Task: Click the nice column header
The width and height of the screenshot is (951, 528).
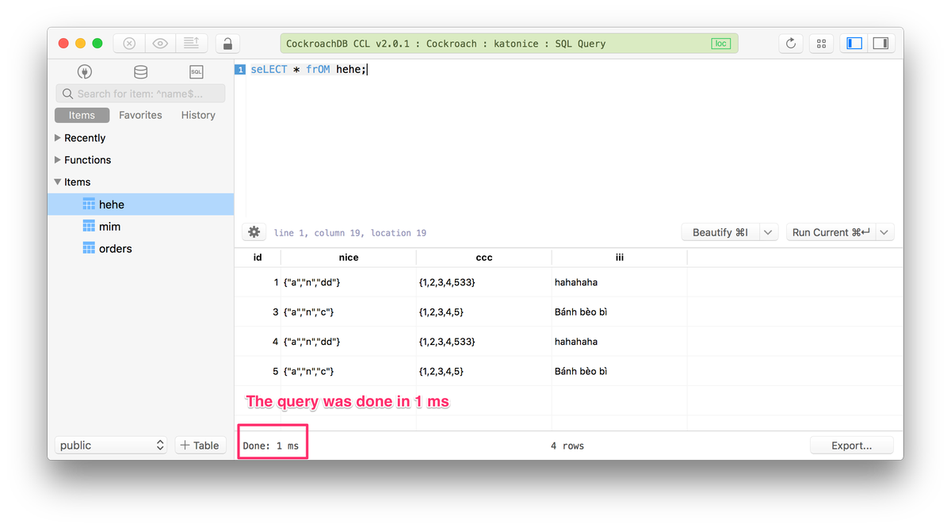Action: tap(349, 258)
